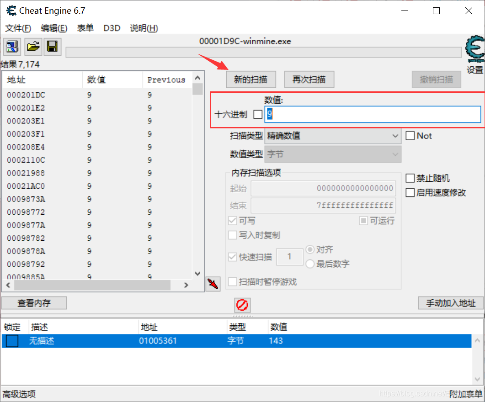Open the 说明(H) help menu

(144, 28)
